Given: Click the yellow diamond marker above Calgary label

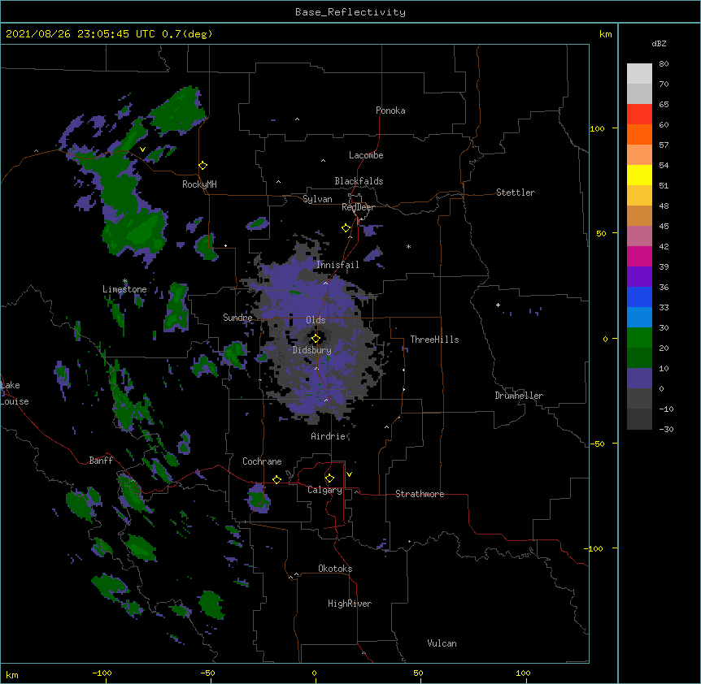Looking at the screenshot, I should 329,478.
